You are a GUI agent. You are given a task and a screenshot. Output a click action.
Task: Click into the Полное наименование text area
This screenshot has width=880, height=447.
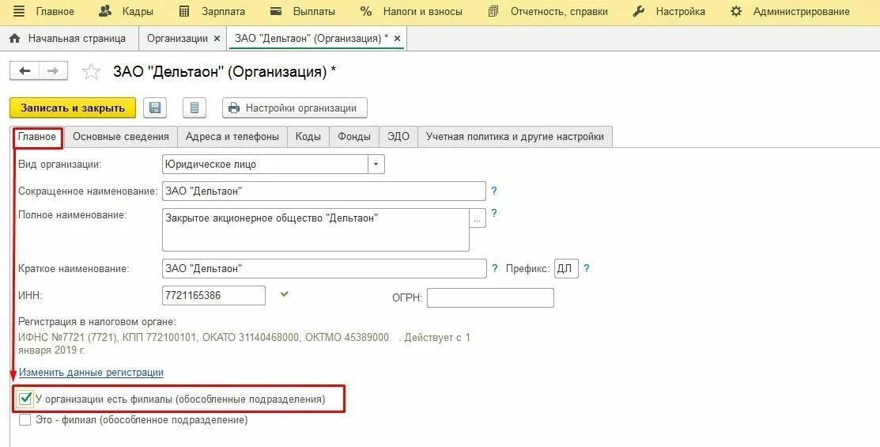(x=315, y=229)
